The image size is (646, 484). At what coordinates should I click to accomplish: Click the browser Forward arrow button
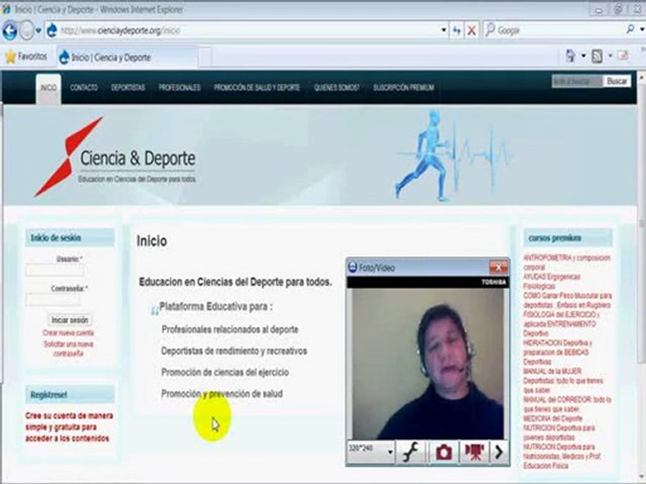click(x=27, y=30)
